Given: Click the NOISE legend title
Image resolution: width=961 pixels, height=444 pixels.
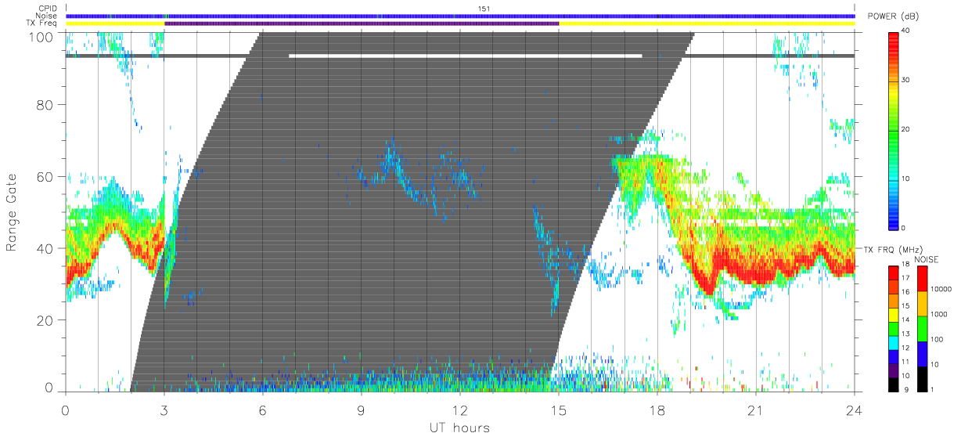Looking at the screenshot, I should pos(927,258).
